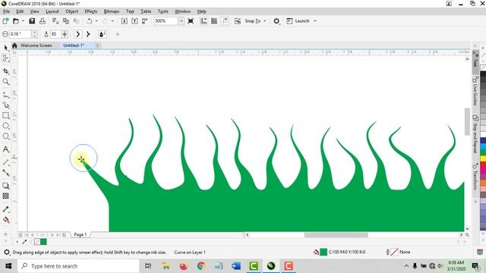This screenshot has width=486, height=273.
Task: Select the Connector tool
Action: (5, 173)
